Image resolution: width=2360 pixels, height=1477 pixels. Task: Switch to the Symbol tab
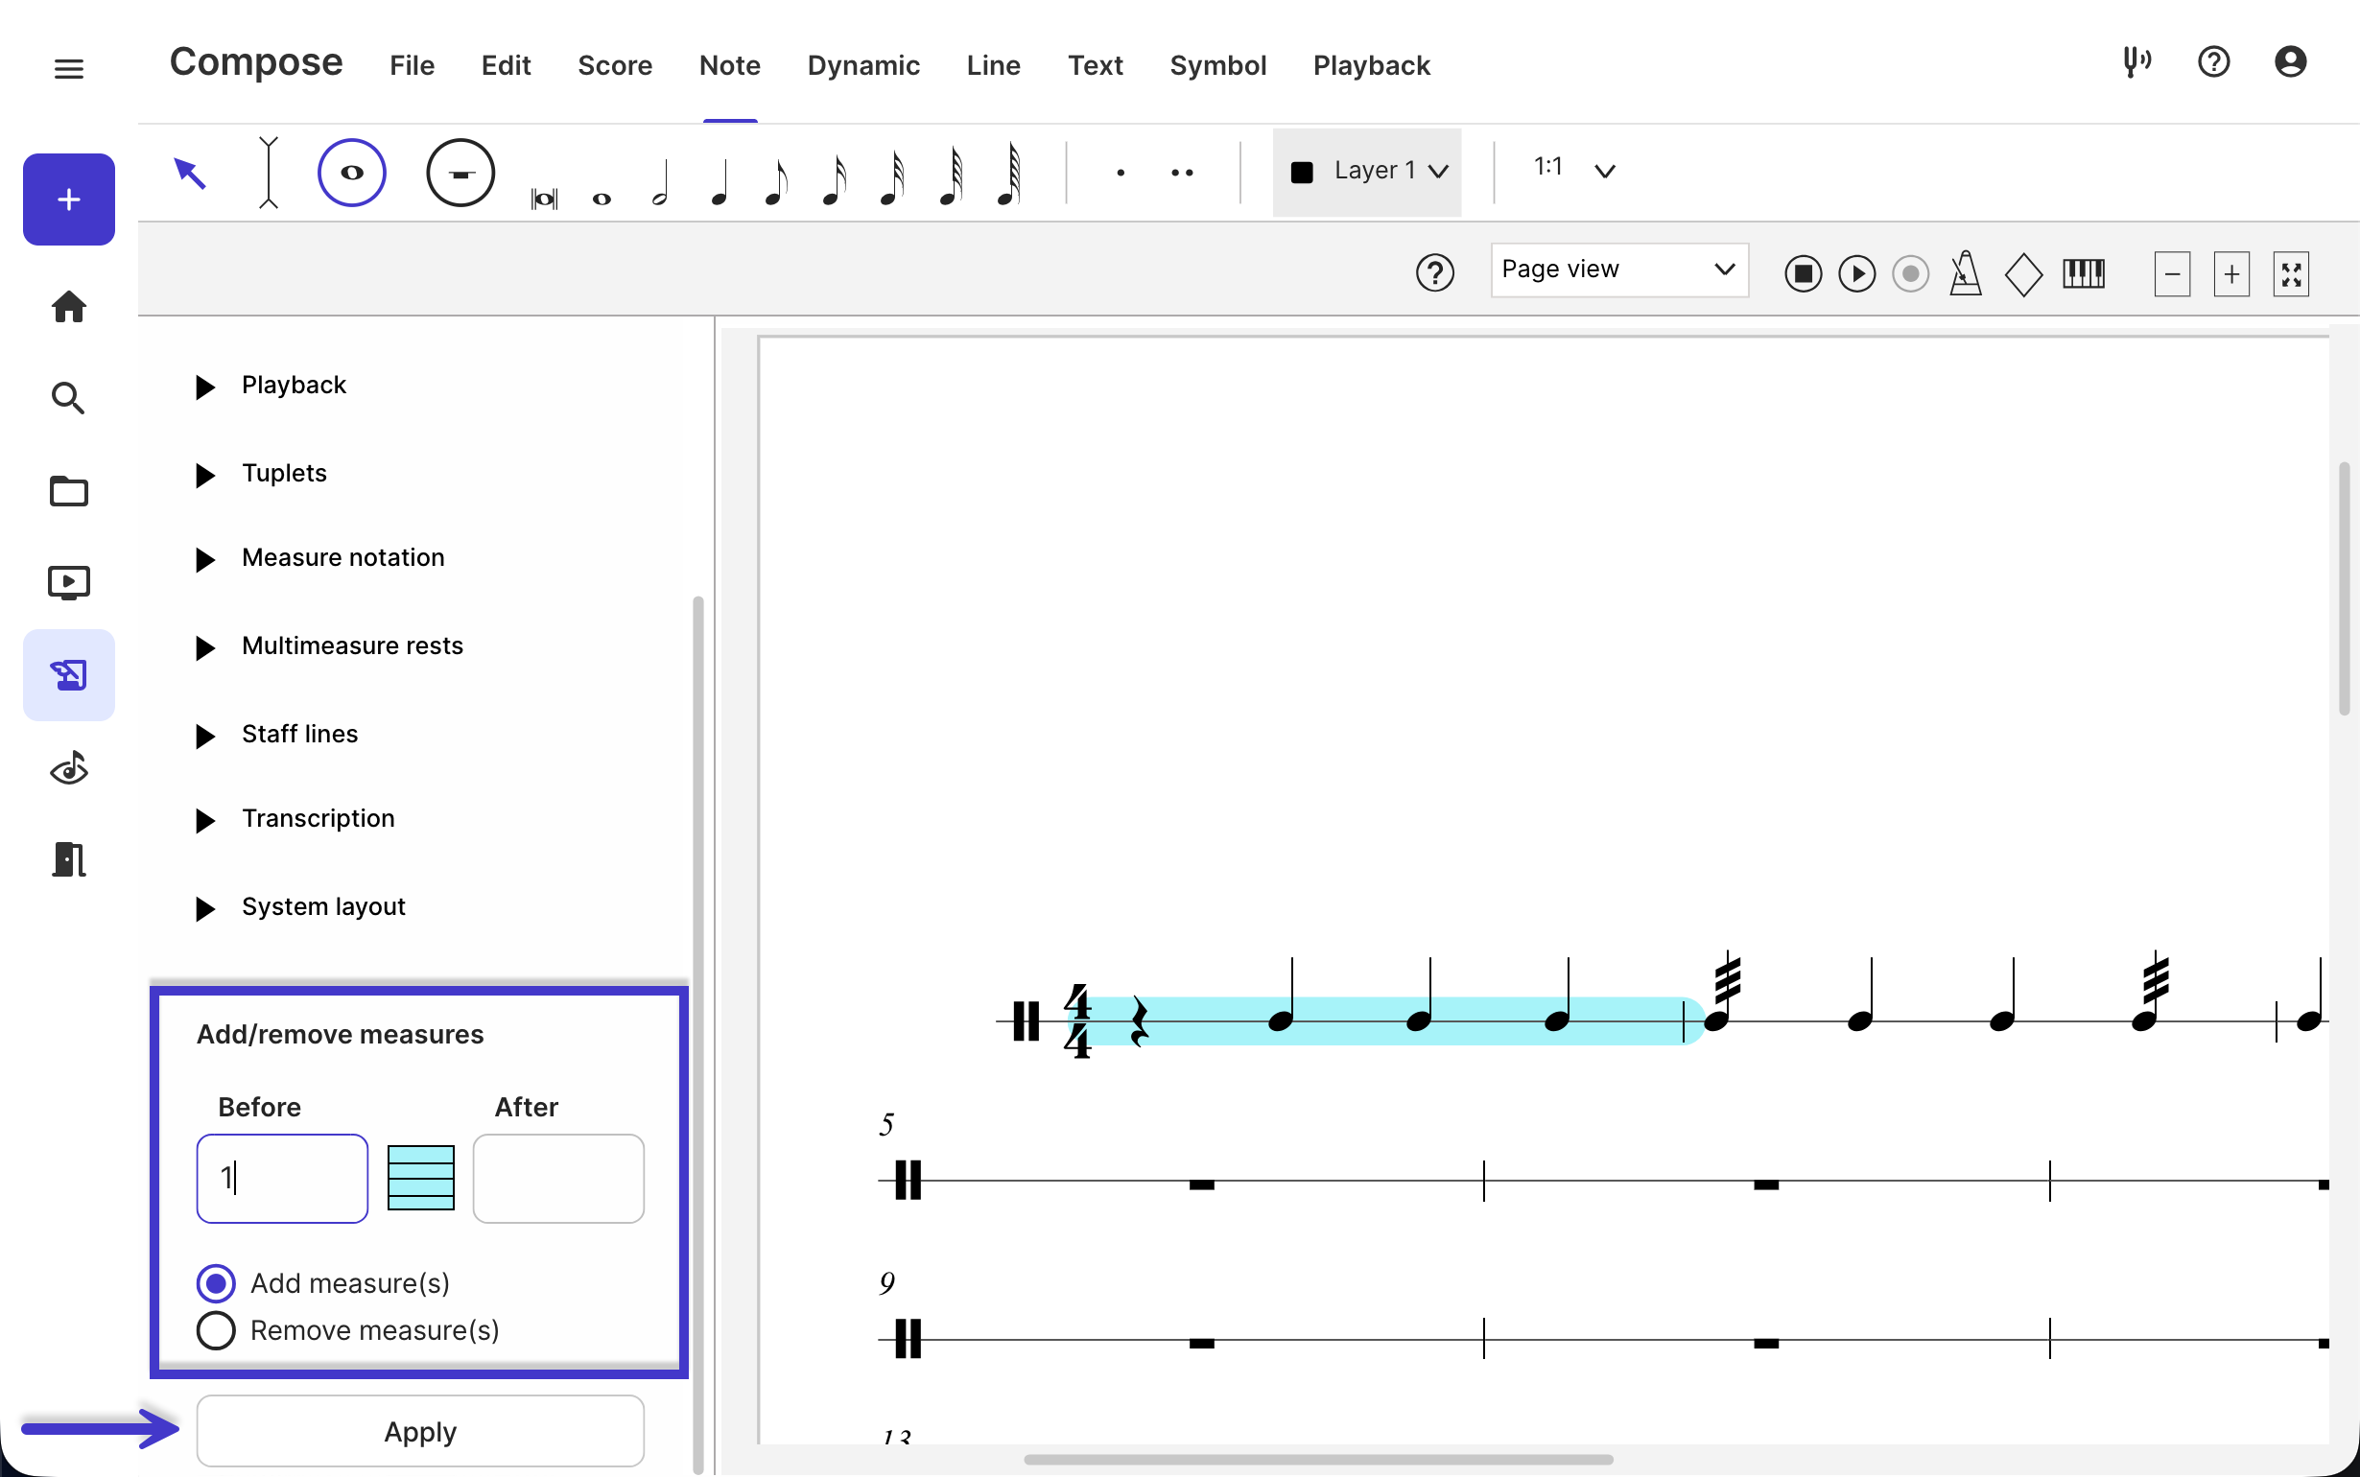click(x=1218, y=65)
